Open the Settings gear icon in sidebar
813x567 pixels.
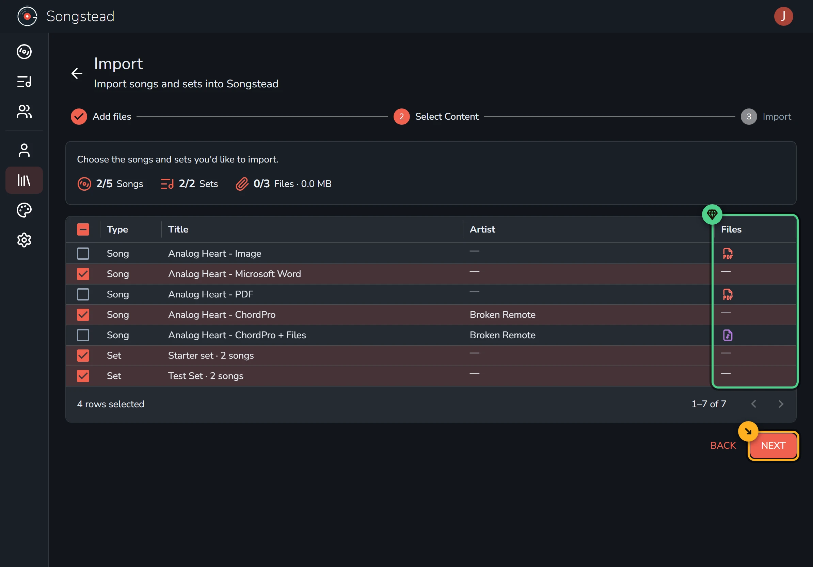coord(24,240)
